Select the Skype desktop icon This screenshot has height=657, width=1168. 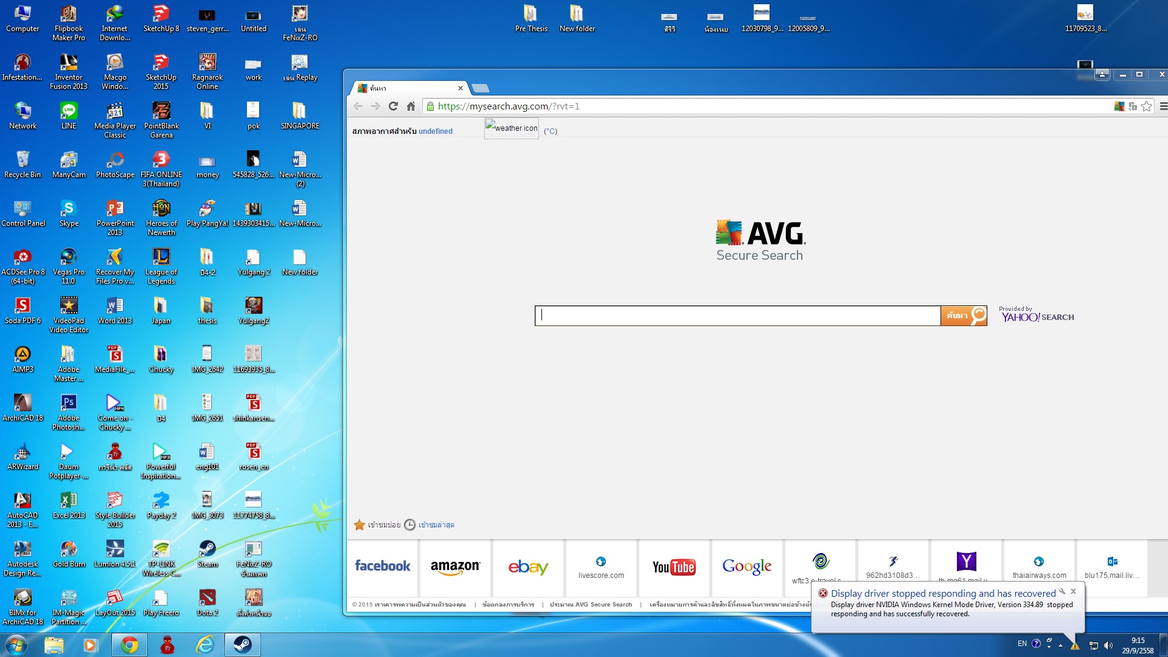[x=69, y=213]
